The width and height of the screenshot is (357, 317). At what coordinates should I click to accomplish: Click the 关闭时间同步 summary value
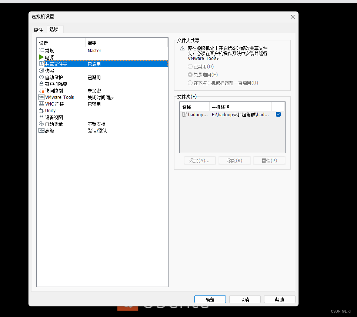click(x=101, y=97)
